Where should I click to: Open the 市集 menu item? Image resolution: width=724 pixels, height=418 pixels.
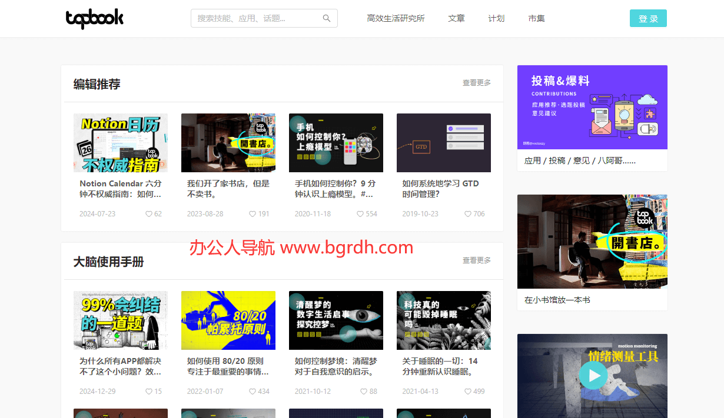536,18
